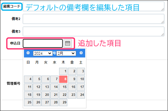Click the 備考3 label

(x=16, y=31)
